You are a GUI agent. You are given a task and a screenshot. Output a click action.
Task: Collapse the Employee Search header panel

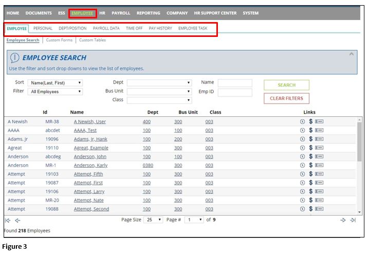click(x=352, y=54)
